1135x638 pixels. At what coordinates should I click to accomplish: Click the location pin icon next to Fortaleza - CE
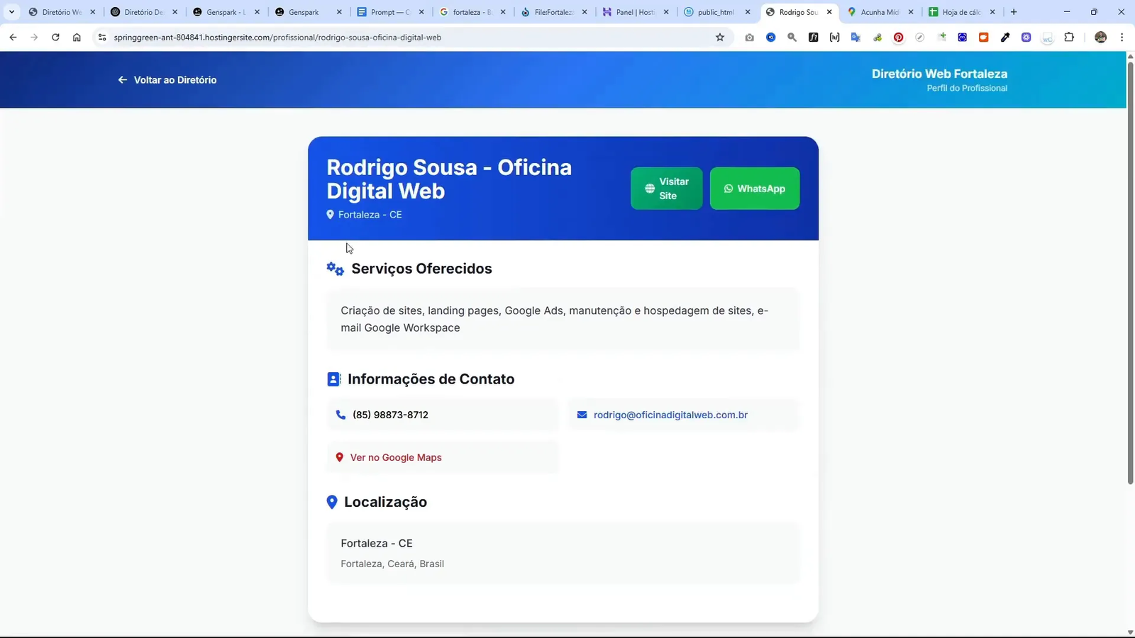click(331, 214)
